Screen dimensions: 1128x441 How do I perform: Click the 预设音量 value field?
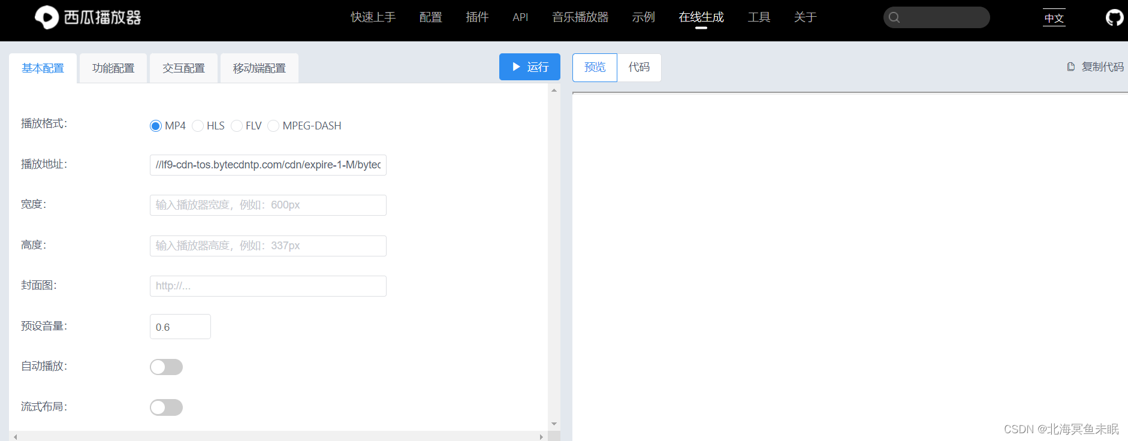[180, 327]
